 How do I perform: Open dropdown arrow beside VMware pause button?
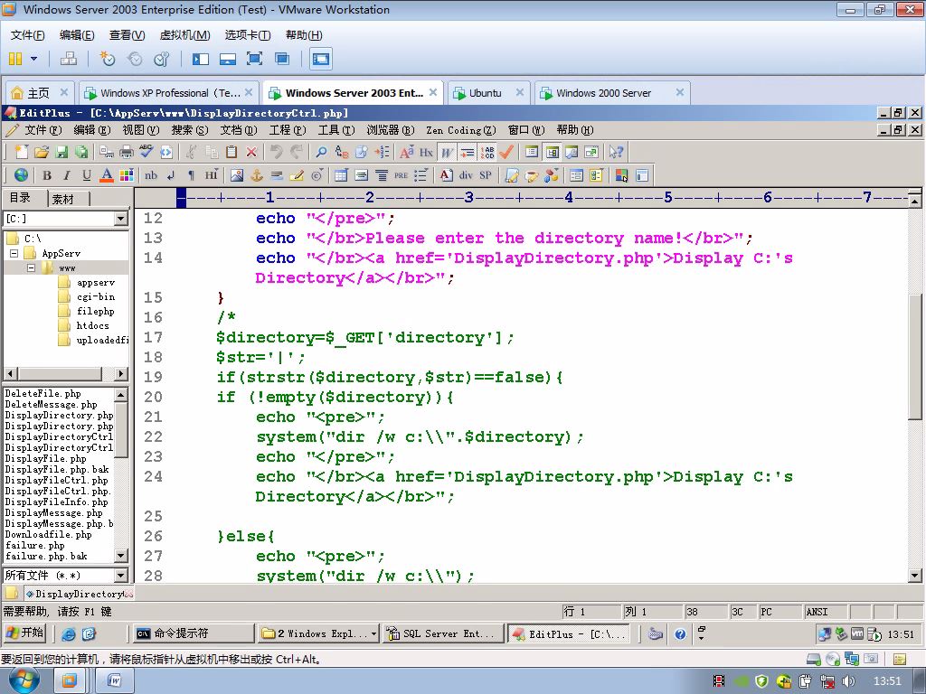(x=33, y=59)
